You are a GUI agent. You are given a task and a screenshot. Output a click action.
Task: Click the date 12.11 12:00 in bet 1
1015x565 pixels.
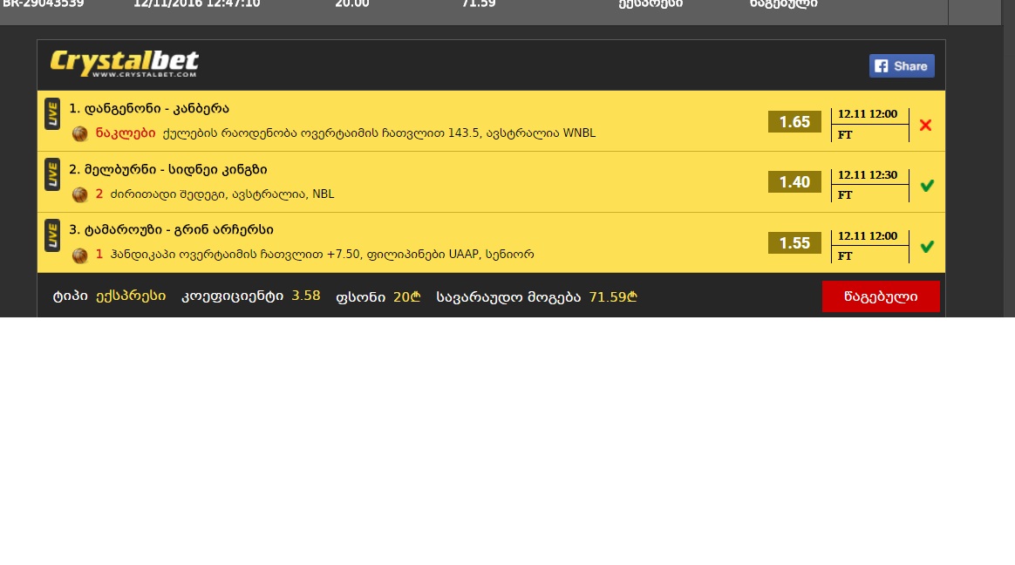(868, 114)
